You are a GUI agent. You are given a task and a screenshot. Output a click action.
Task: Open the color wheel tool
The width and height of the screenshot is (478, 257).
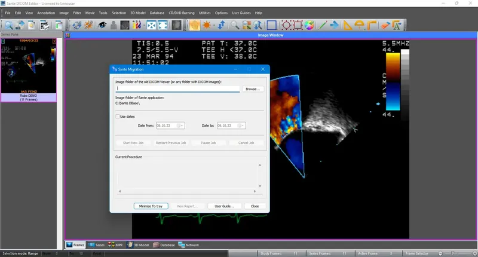click(309, 25)
